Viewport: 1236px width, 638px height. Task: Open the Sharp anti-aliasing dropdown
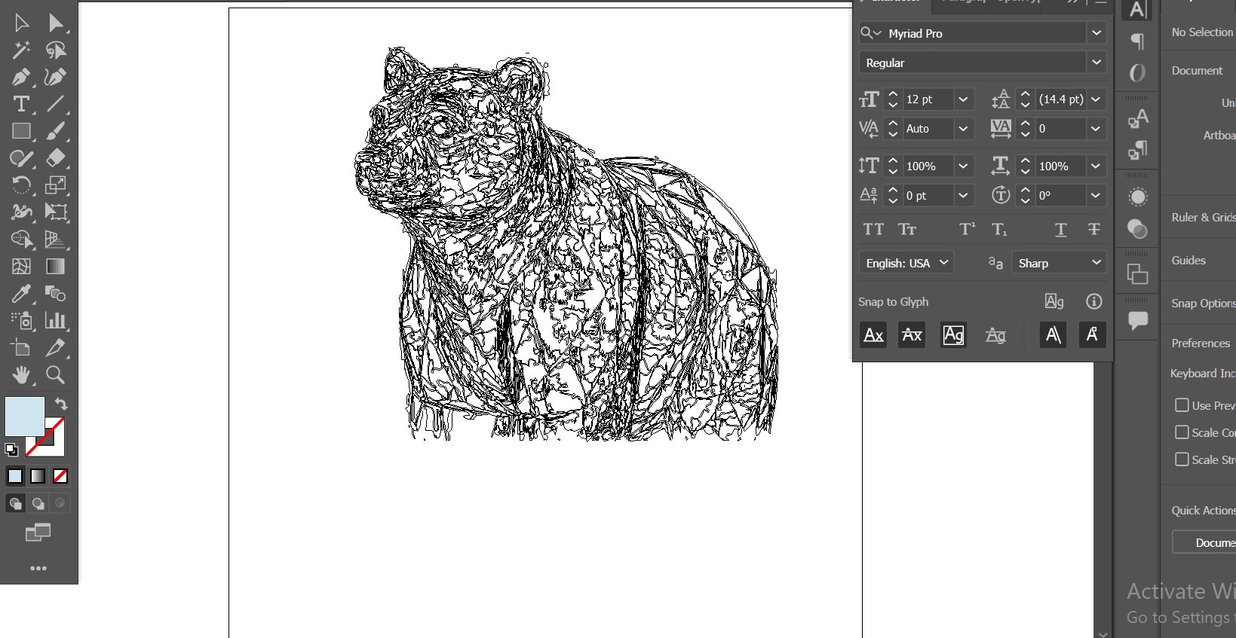coord(1059,263)
